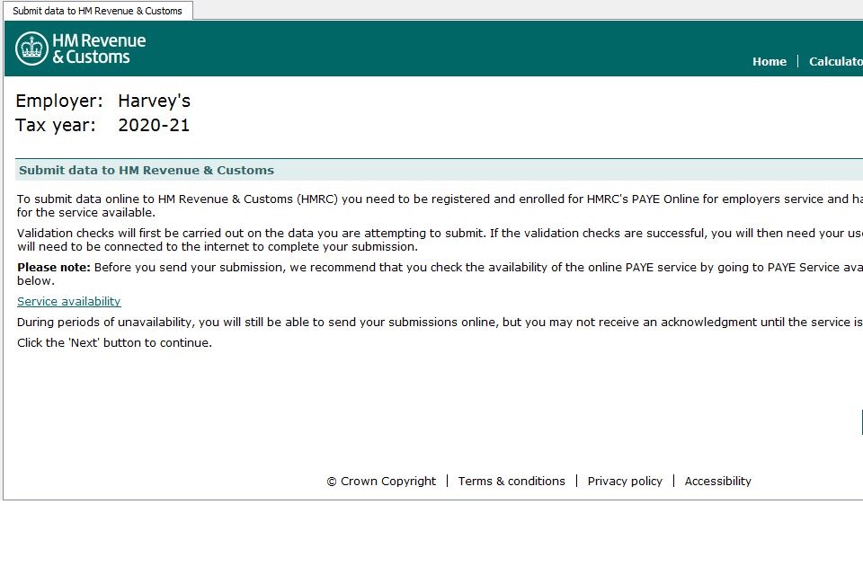
Task: Click the "Click the 'Next' button to continue." line
Action: 114,343
